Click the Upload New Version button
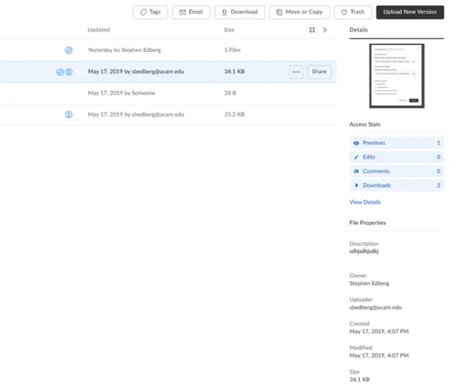This screenshot has height=392, width=449. point(410,12)
